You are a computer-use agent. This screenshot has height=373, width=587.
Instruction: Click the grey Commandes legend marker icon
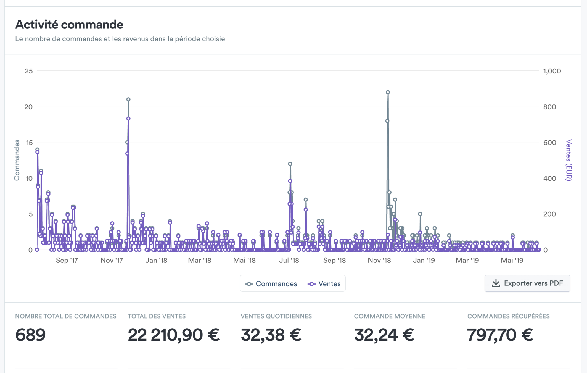pyautogui.click(x=249, y=284)
